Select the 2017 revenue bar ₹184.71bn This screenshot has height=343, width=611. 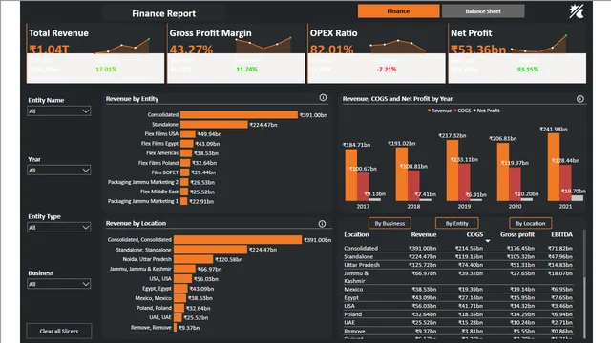(350, 175)
